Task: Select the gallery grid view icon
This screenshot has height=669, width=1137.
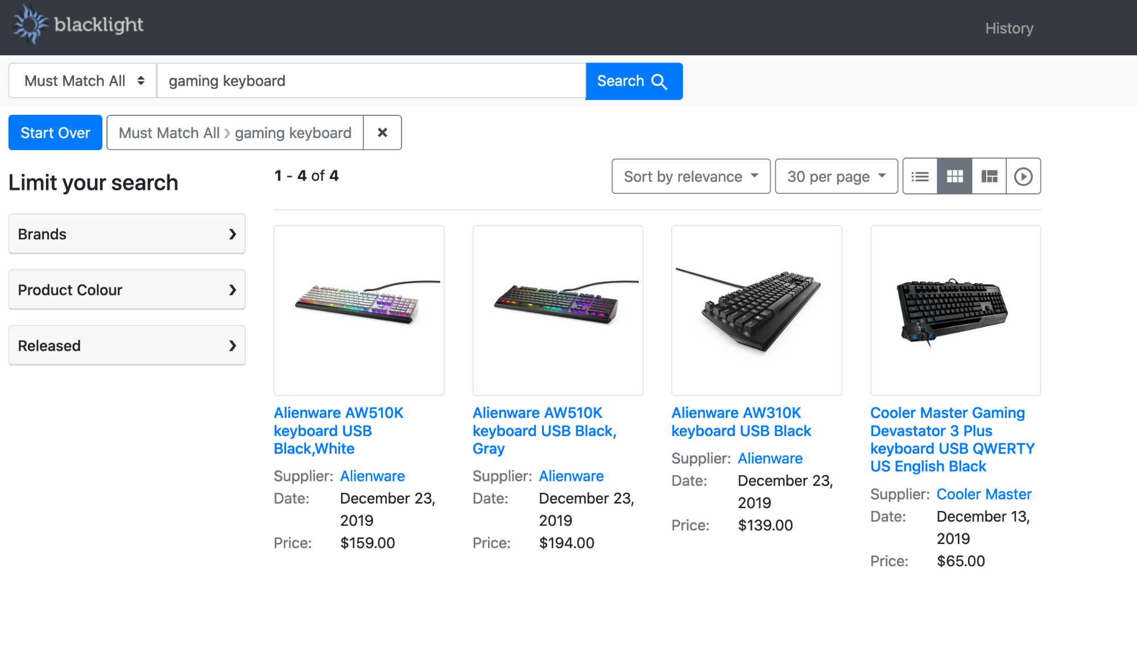Action: pos(954,177)
